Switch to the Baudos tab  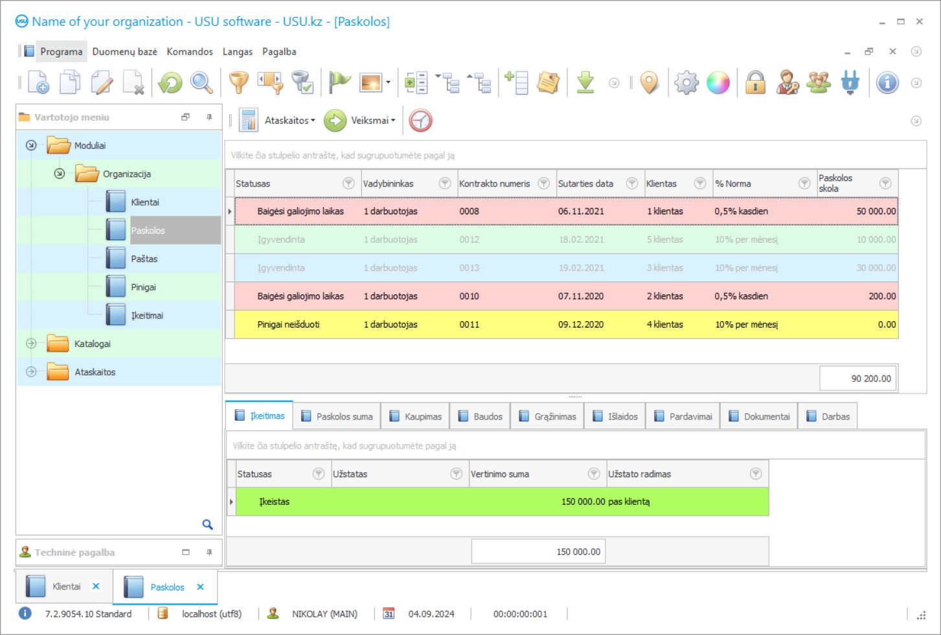click(x=481, y=416)
